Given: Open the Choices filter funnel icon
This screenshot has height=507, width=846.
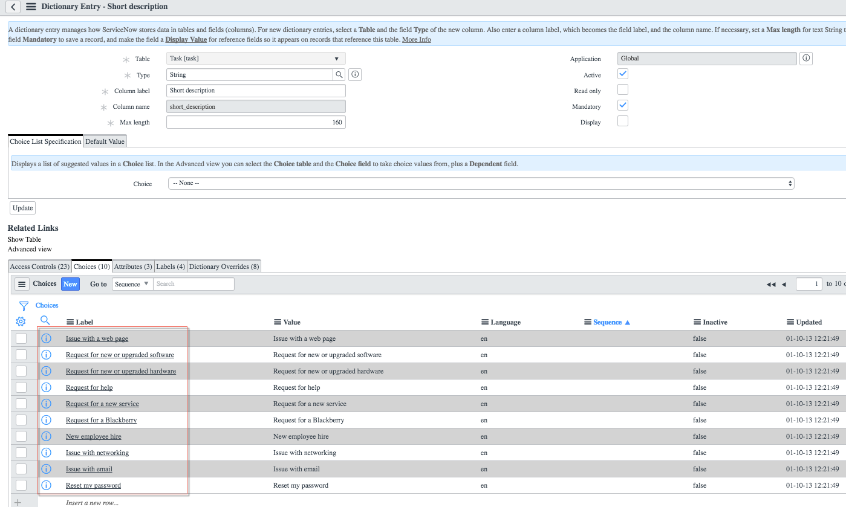Looking at the screenshot, I should point(24,306).
